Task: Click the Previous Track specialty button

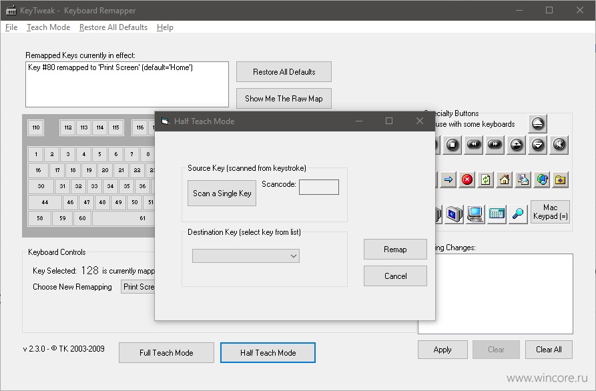Action: pos(474,145)
